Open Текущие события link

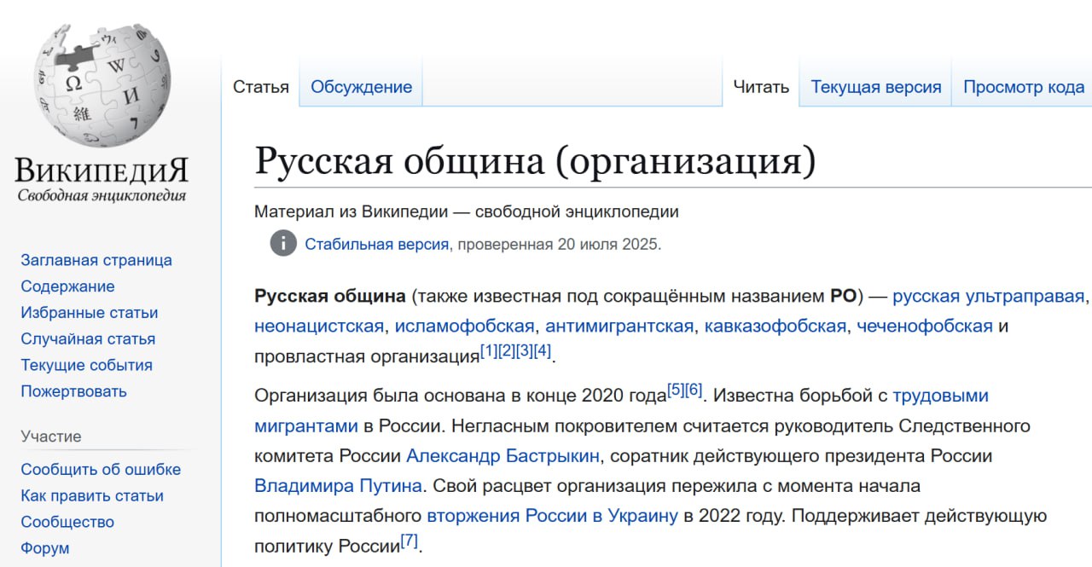(87, 365)
